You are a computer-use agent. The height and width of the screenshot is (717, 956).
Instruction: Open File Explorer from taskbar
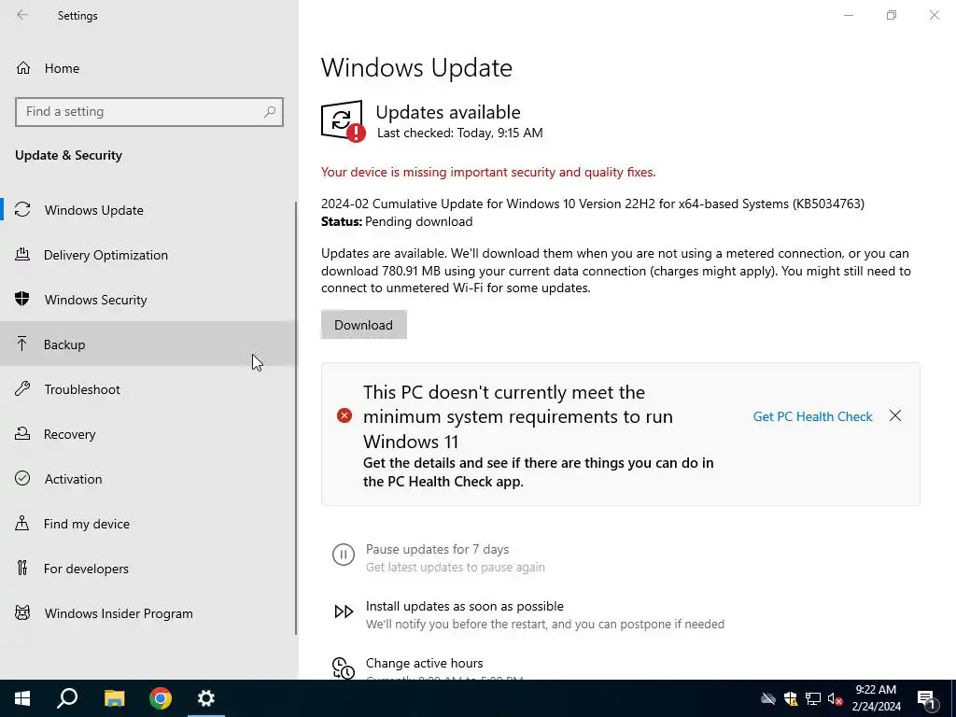pos(114,698)
